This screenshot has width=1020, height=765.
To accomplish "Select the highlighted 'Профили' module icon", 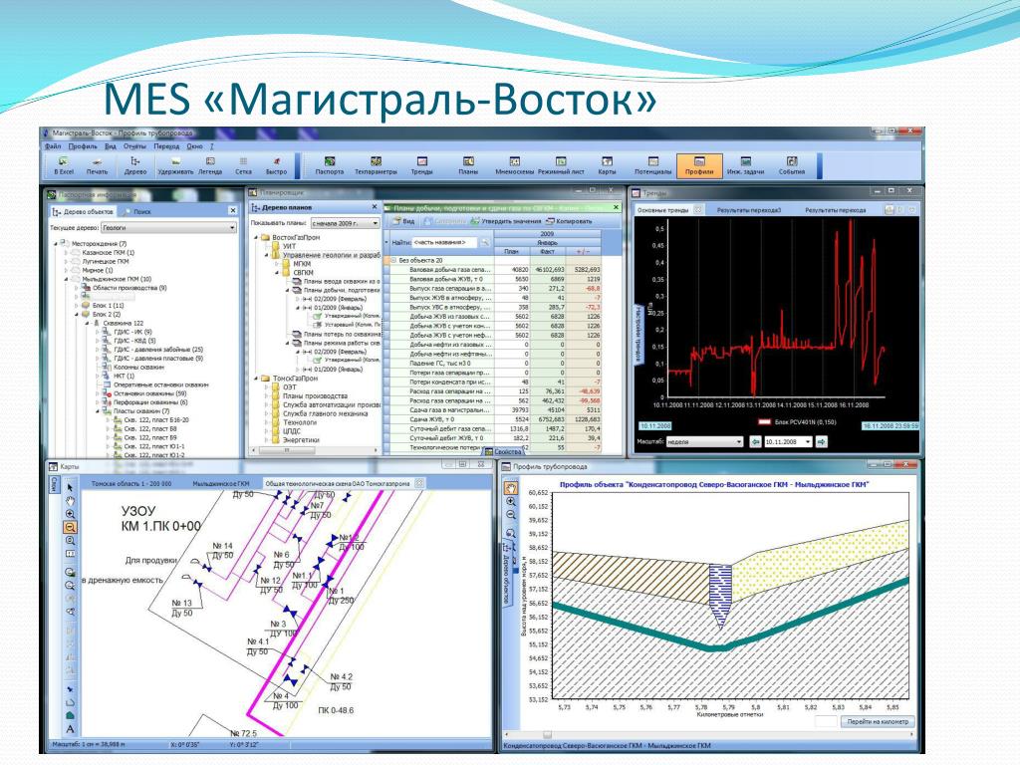I will click(699, 165).
